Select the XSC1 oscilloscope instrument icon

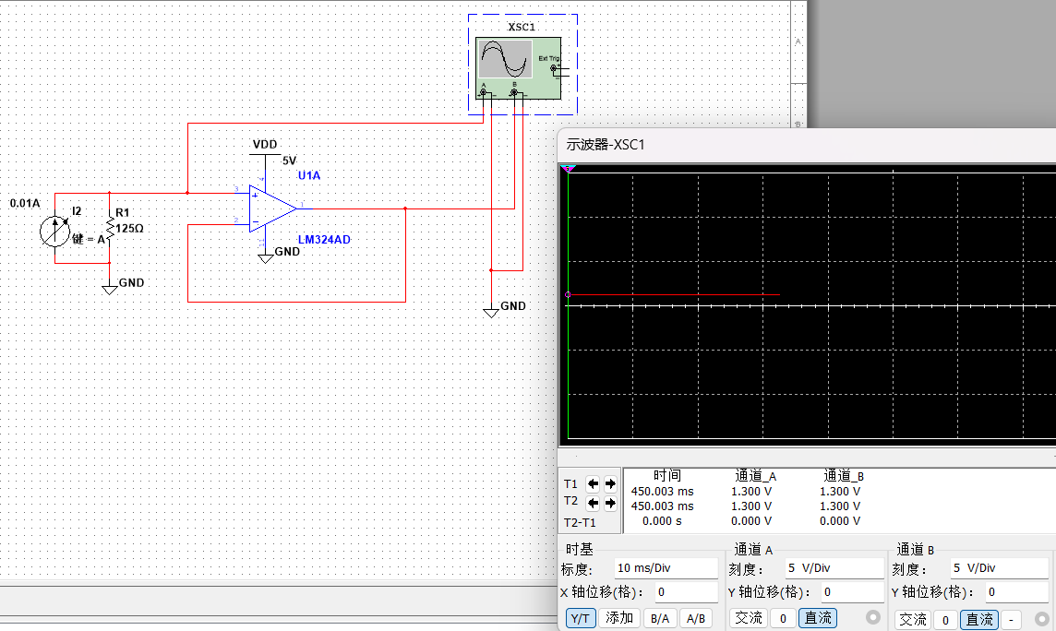518,68
